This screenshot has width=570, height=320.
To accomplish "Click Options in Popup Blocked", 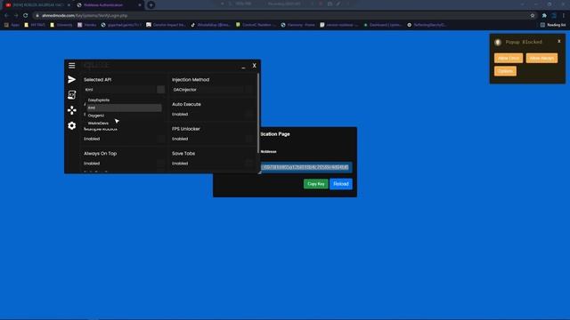I will tap(505, 71).
